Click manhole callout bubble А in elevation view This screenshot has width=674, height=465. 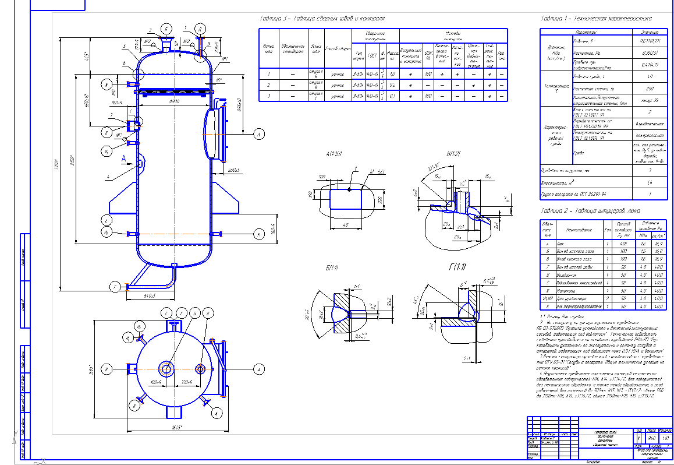click(256, 134)
